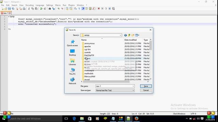
Task: Click the Open file toolbar icon
Action: pos(6,8)
